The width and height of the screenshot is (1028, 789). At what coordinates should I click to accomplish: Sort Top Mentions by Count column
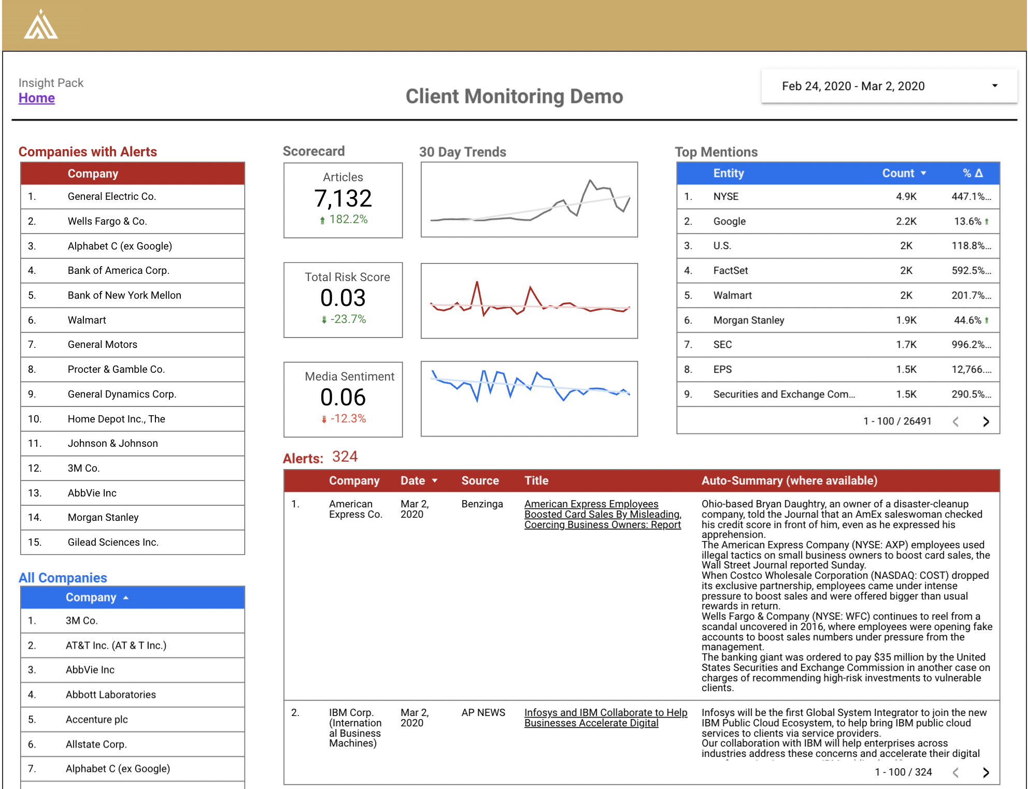[904, 173]
